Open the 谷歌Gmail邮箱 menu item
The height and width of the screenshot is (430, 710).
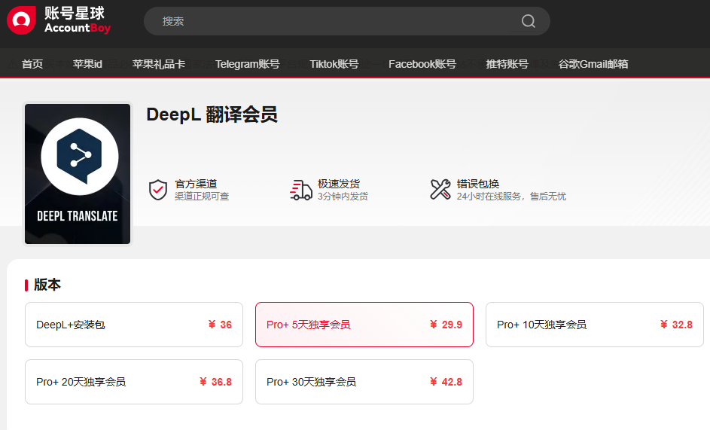(593, 64)
